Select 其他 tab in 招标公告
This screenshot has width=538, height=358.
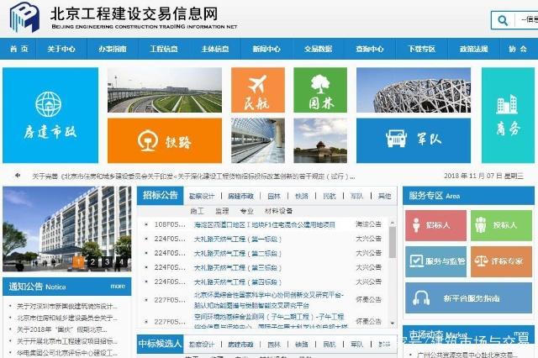[x=385, y=196]
